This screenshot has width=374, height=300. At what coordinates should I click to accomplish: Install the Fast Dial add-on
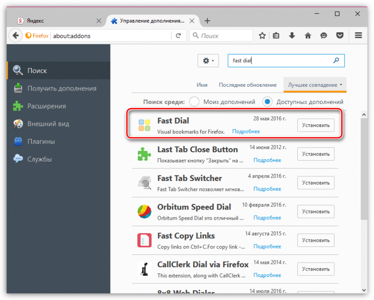[316, 125]
